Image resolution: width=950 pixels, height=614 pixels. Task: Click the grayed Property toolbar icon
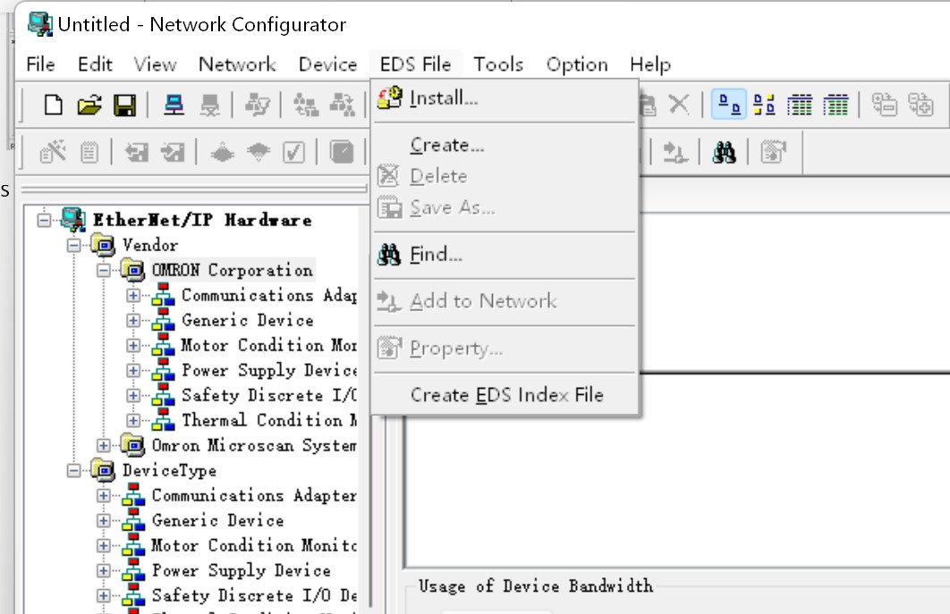[773, 151]
